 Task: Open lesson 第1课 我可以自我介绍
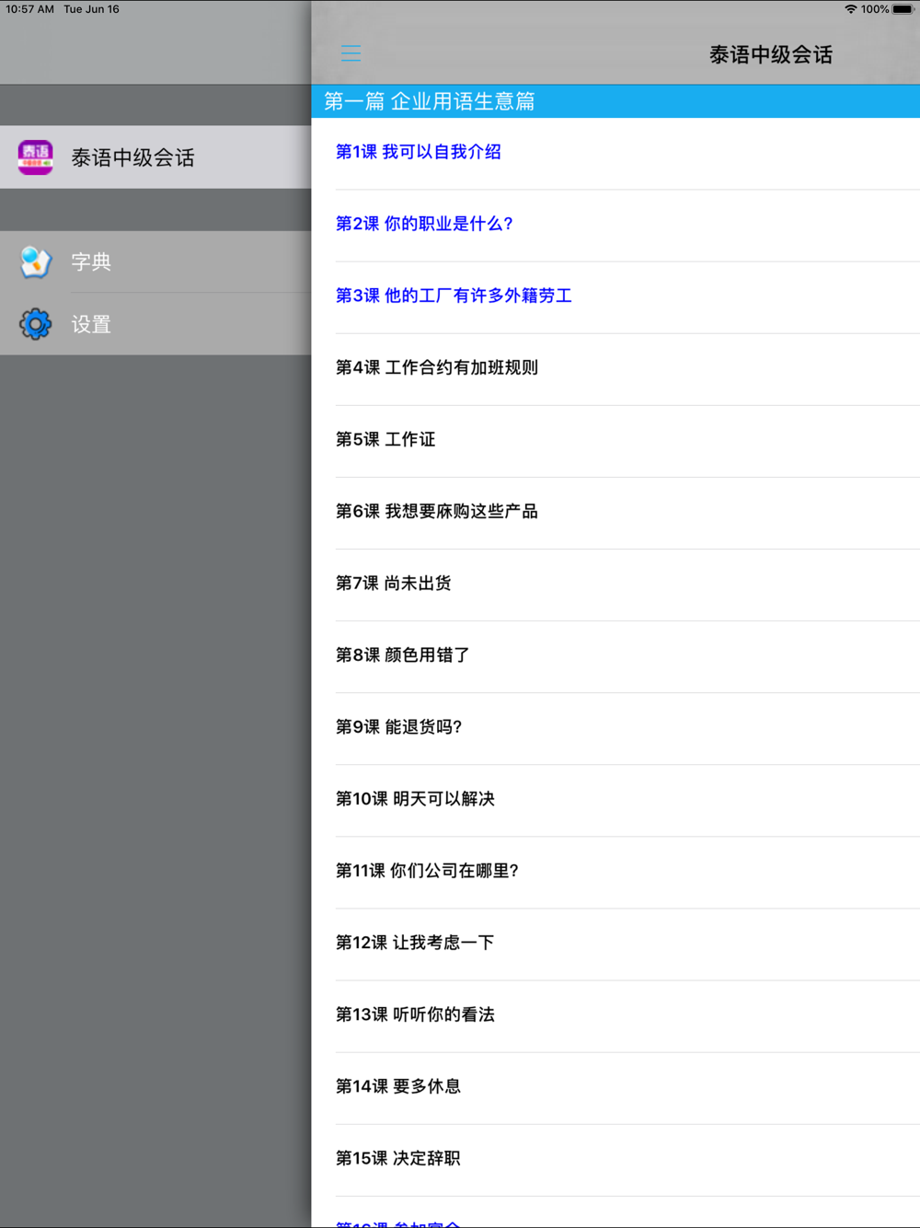click(x=615, y=154)
